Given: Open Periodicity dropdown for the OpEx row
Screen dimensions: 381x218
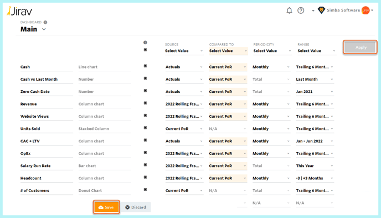Looking at the screenshot, I should [271, 153].
